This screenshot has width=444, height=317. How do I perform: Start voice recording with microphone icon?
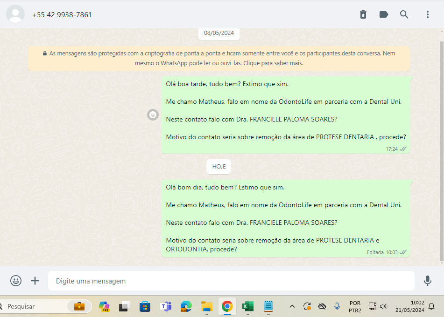(428, 281)
